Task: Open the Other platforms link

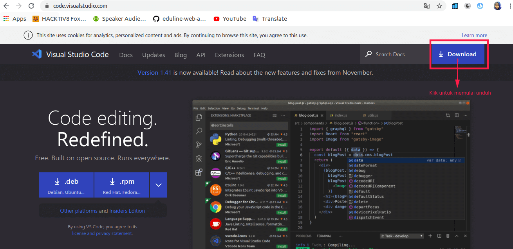Action: (79, 211)
